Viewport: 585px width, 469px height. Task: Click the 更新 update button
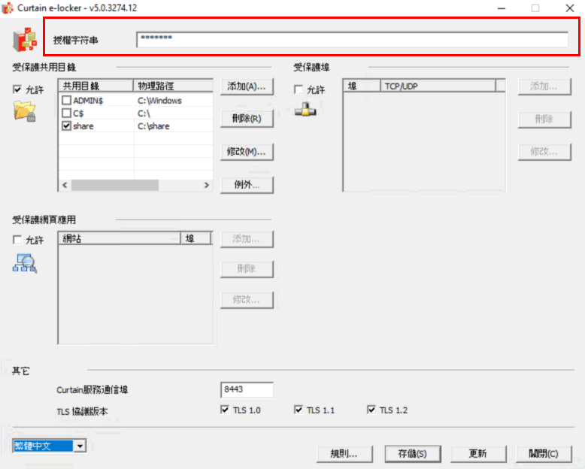pyautogui.click(x=478, y=454)
